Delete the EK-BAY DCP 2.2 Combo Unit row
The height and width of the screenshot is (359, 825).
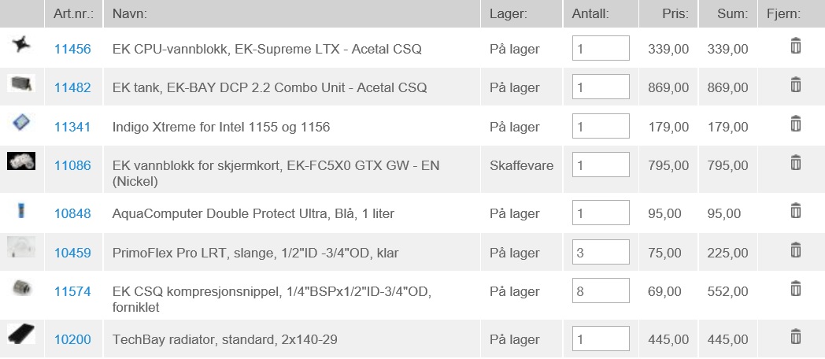pos(796,85)
